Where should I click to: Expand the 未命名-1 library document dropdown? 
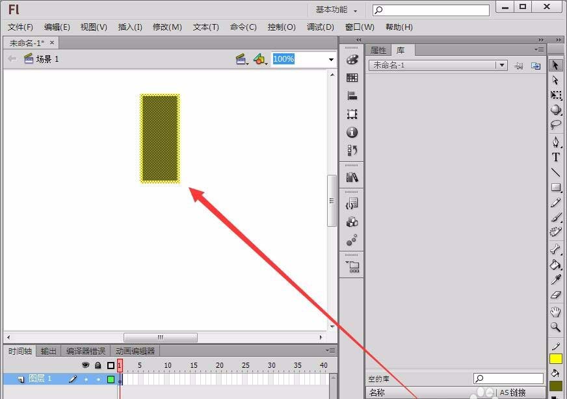coord(501,65)
